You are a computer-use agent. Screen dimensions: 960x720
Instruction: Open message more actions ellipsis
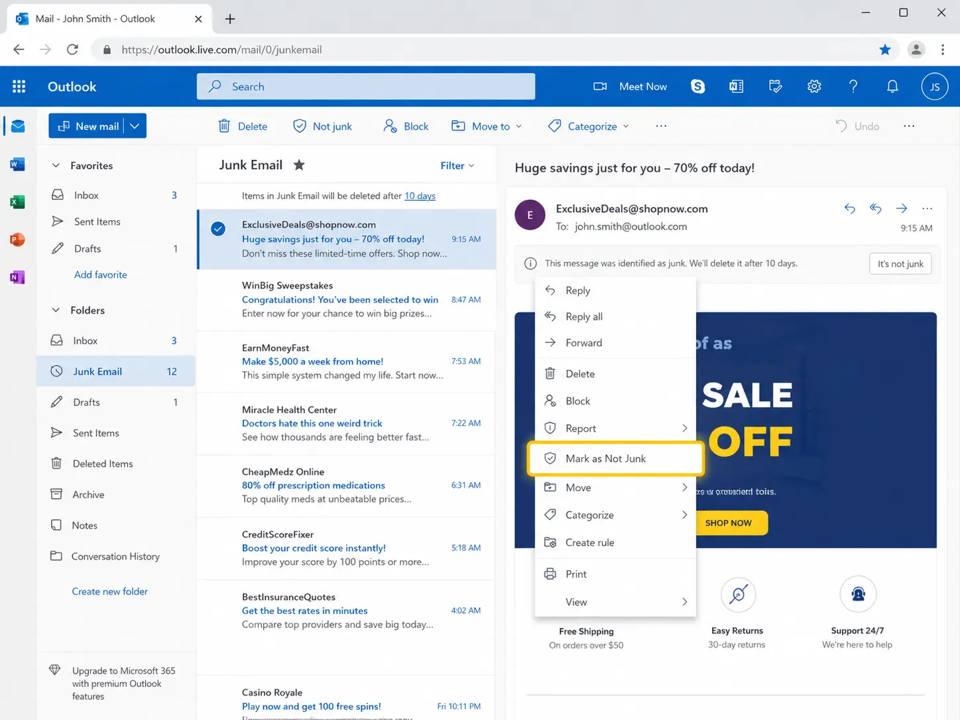927,208
